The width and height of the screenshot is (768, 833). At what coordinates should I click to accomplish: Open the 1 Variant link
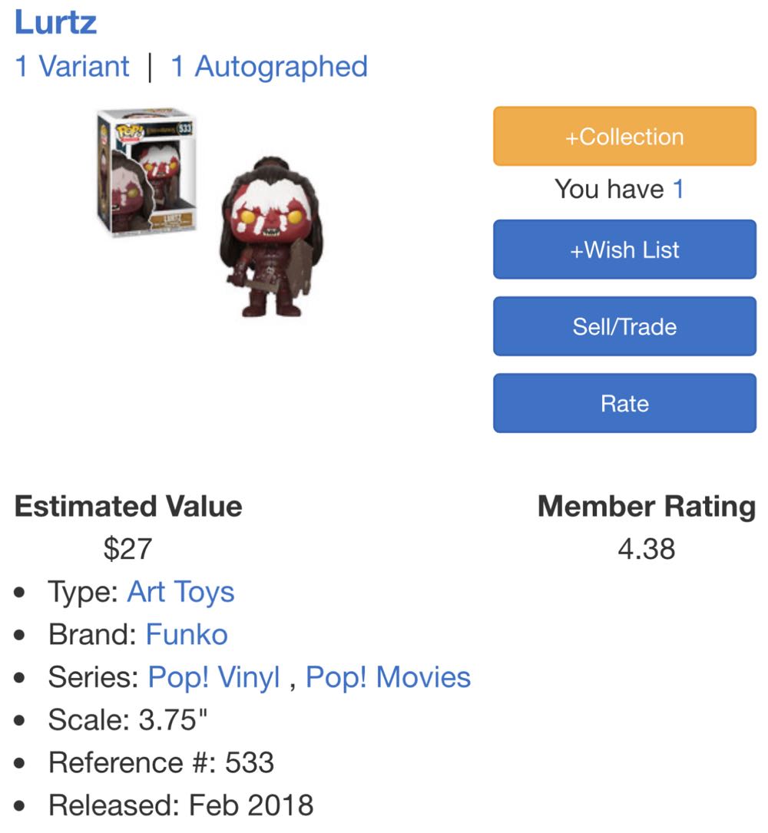click(x=70, y=67)
